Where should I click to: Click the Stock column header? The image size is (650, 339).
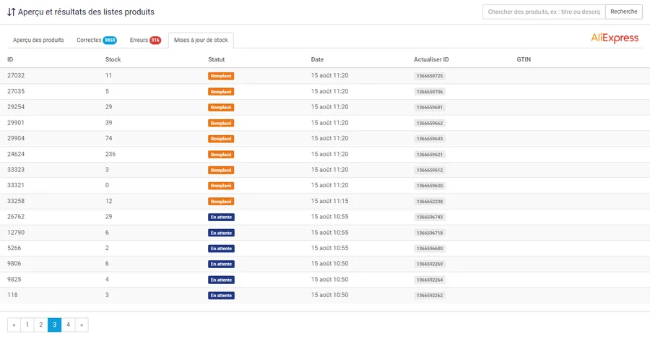click(113, 59)
